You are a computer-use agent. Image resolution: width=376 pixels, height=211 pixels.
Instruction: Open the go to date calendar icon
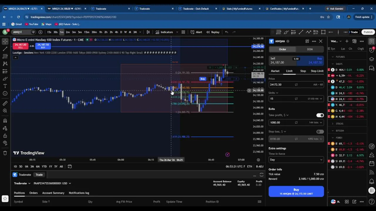click(70, 166)
